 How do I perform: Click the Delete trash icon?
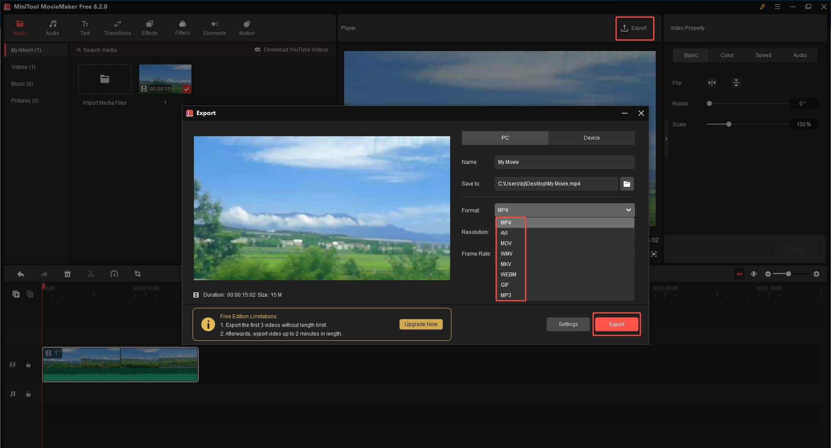point(68,274)
